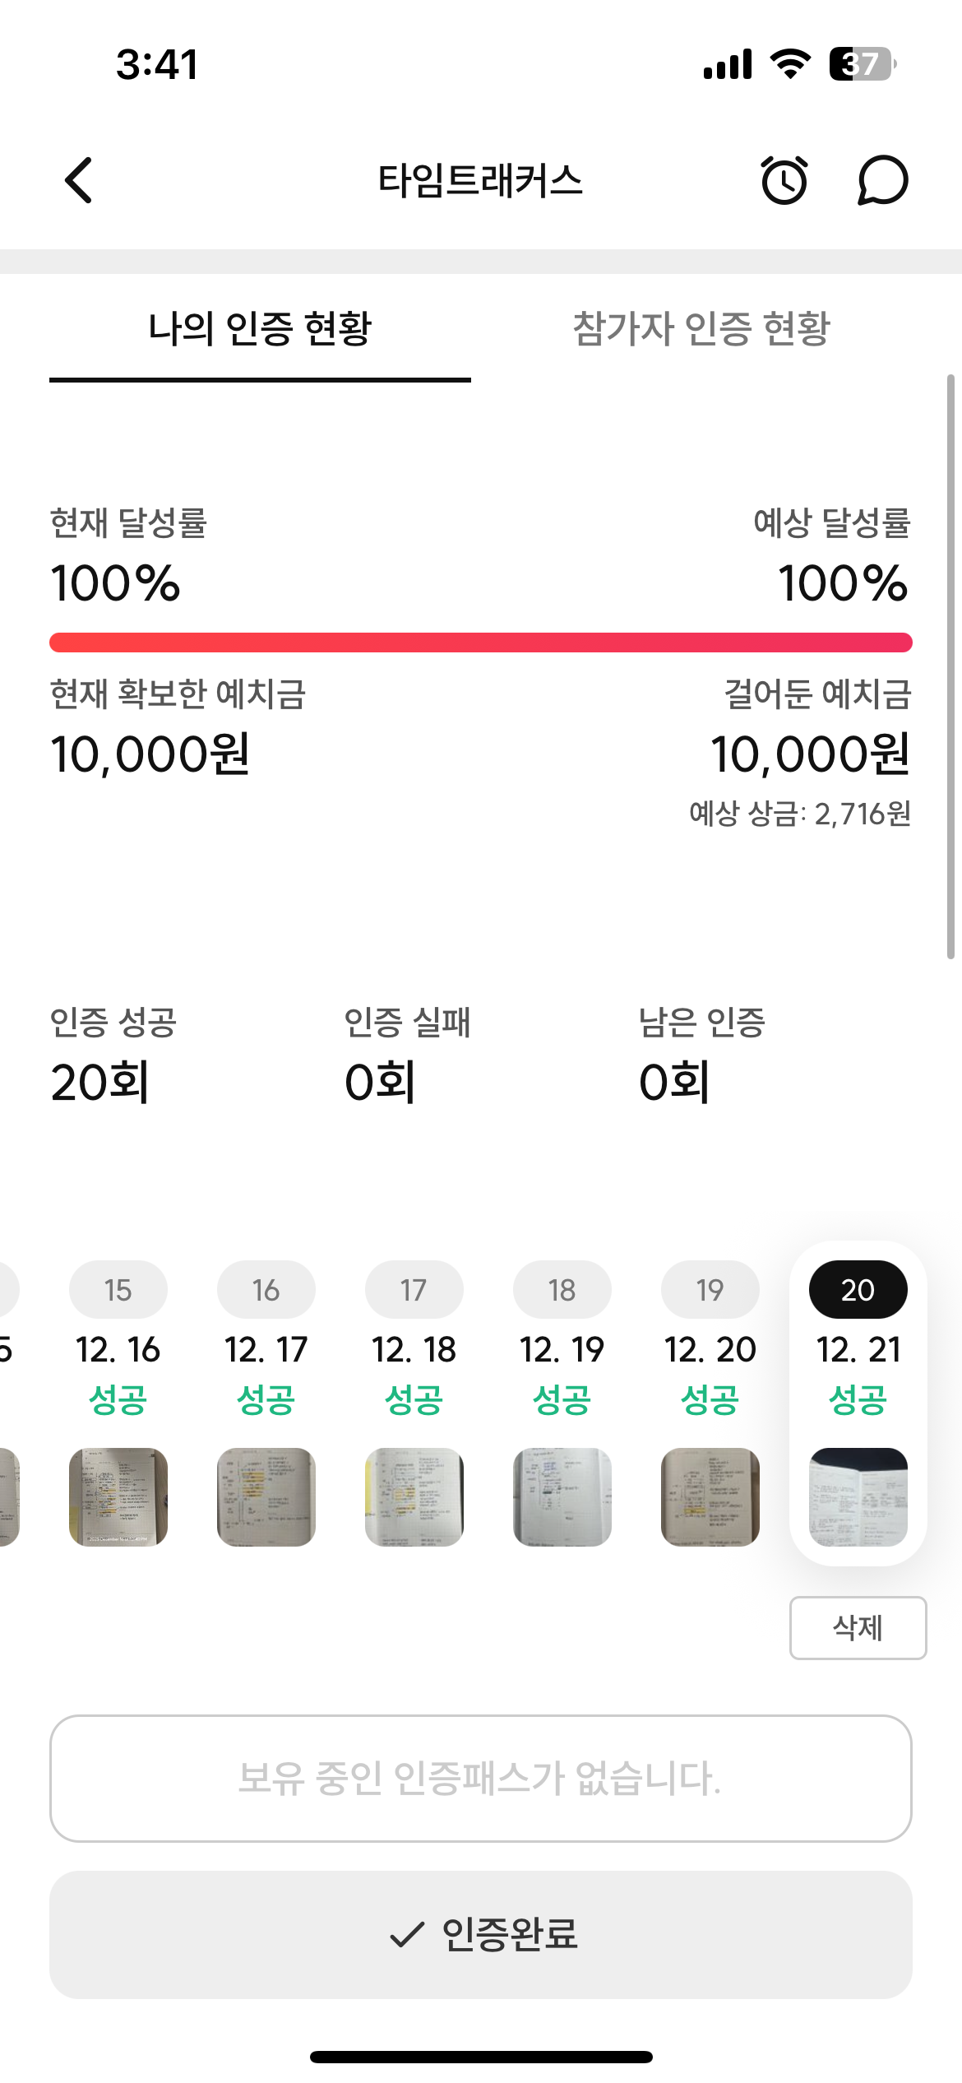Select day 15 badge for 12. 16
Viewport: 962px width, 2083px height.
click(x=118, y=1289)
